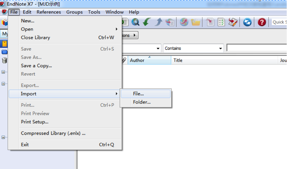Select Compressed Library (.enlx) menu entry
287x169 pixels.
pyautogui.click(x=53, y=133)
